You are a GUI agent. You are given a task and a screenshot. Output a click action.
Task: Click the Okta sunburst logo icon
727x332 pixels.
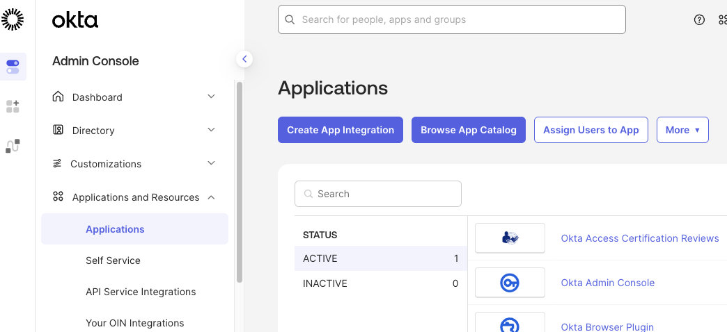coord(13,19)
